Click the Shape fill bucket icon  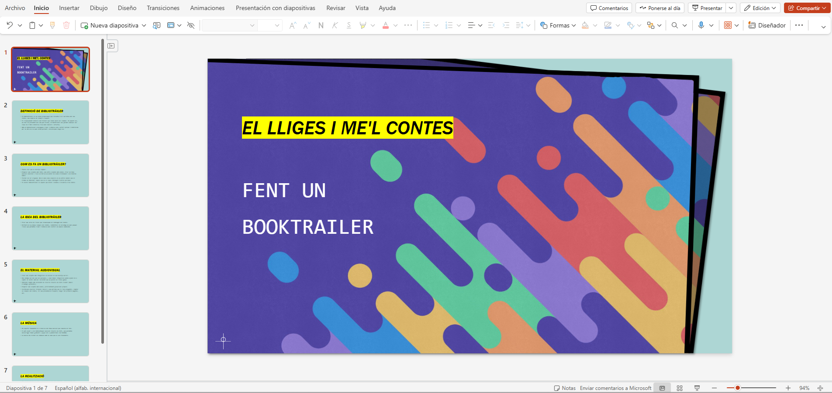tap(585, 25)
